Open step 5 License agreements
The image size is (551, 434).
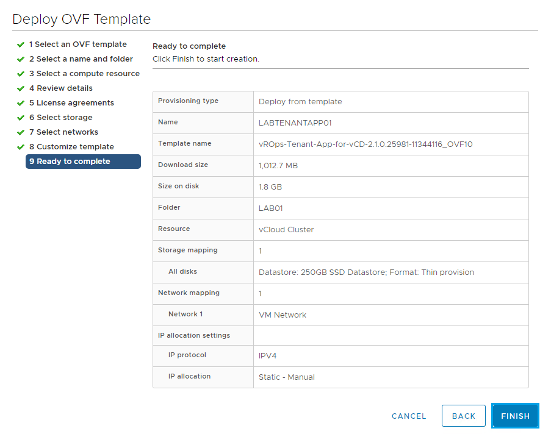point(71,103)
